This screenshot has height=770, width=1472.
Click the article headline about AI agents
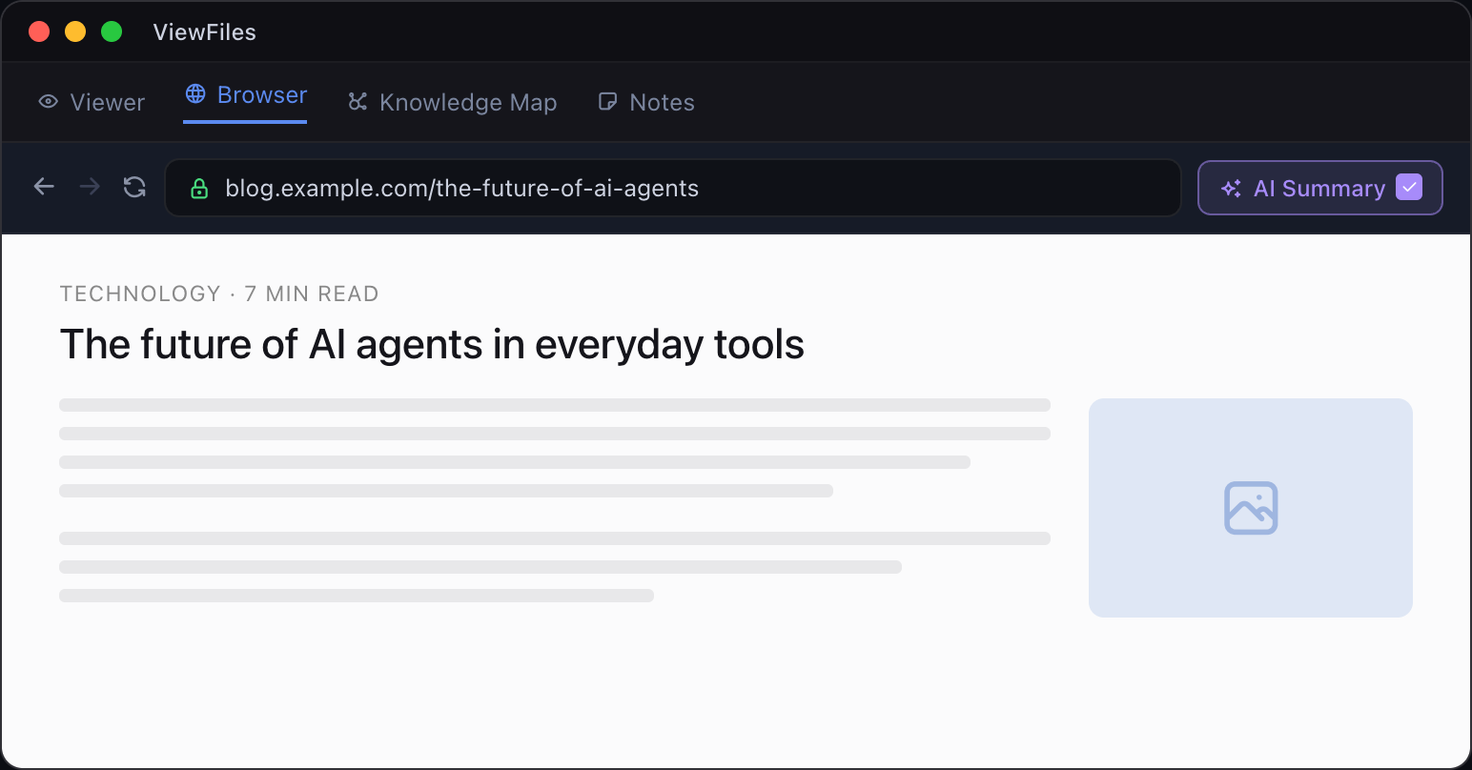tap(432, 344)
